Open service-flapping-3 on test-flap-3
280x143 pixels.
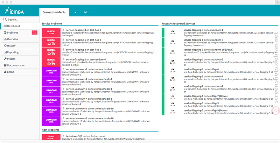[x=201, y=103]
